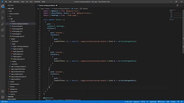The image size is (184, 103).
Task: Click the VS Code logo in title bar
Action: pyautogui.click(x=2, y=2)
